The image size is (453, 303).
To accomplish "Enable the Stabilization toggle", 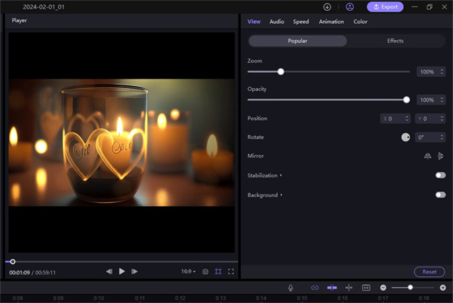I will 440,175.
